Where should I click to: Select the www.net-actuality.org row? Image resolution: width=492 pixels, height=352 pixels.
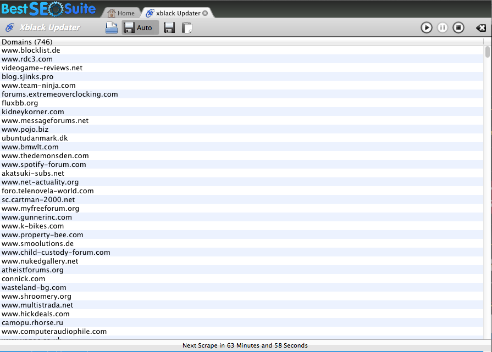coord(242,182)
